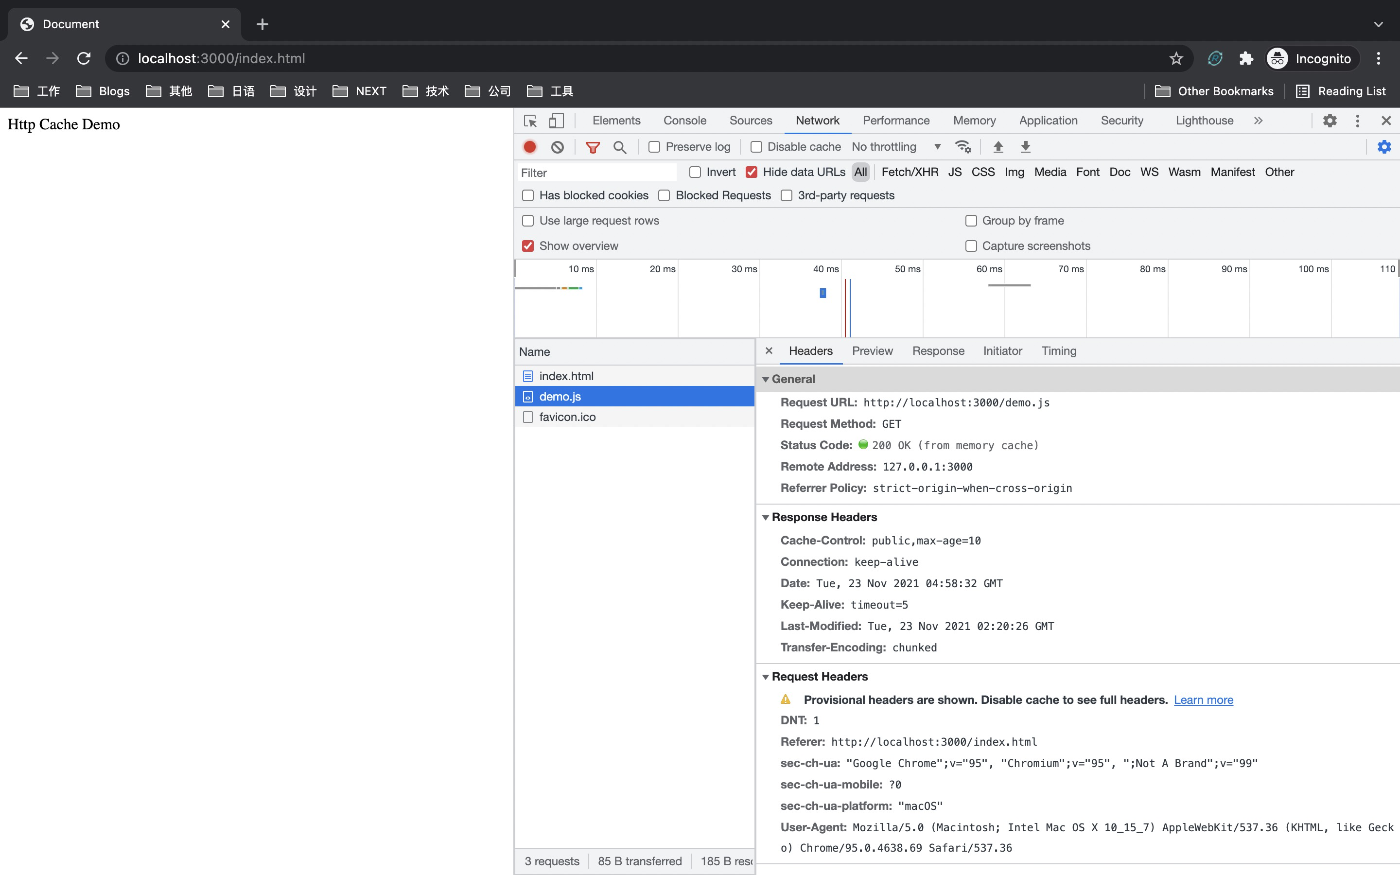Enable Preserve log checkbox
This screenshot has width=1400, height=875.
coord(654,147)
